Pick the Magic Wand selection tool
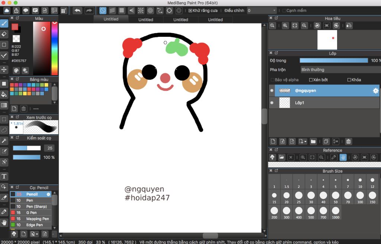This screenshot has width=381, height=244. (4, 141)
